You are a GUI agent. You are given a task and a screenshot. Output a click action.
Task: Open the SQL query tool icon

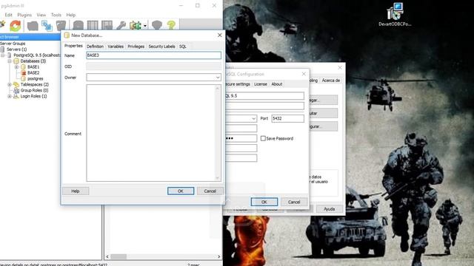78,25
